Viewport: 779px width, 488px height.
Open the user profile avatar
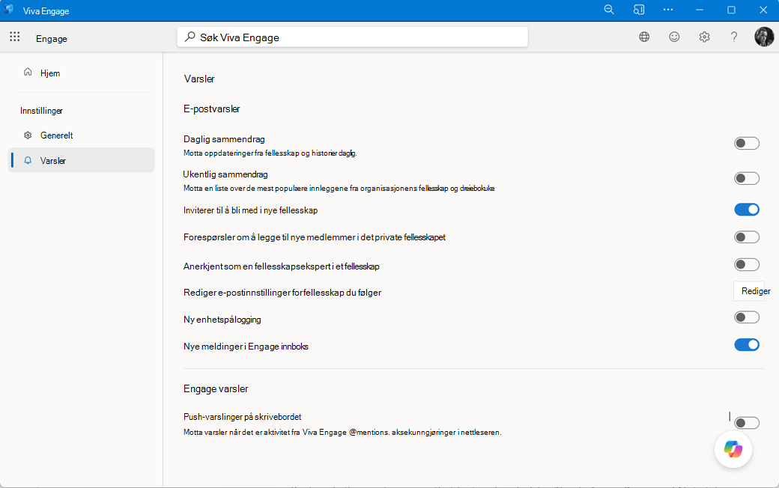(x=764, y=37)
